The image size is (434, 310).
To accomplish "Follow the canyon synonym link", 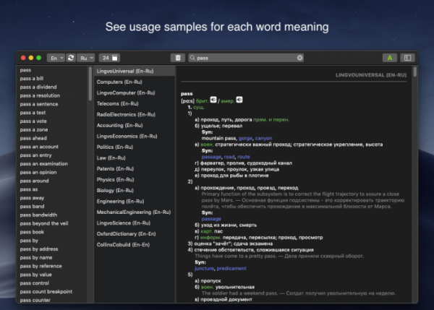I will (x=263, y=138).
